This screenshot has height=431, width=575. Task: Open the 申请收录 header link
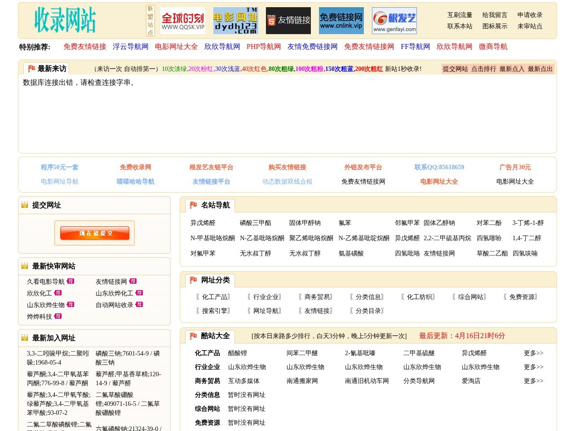click(530, 15)
